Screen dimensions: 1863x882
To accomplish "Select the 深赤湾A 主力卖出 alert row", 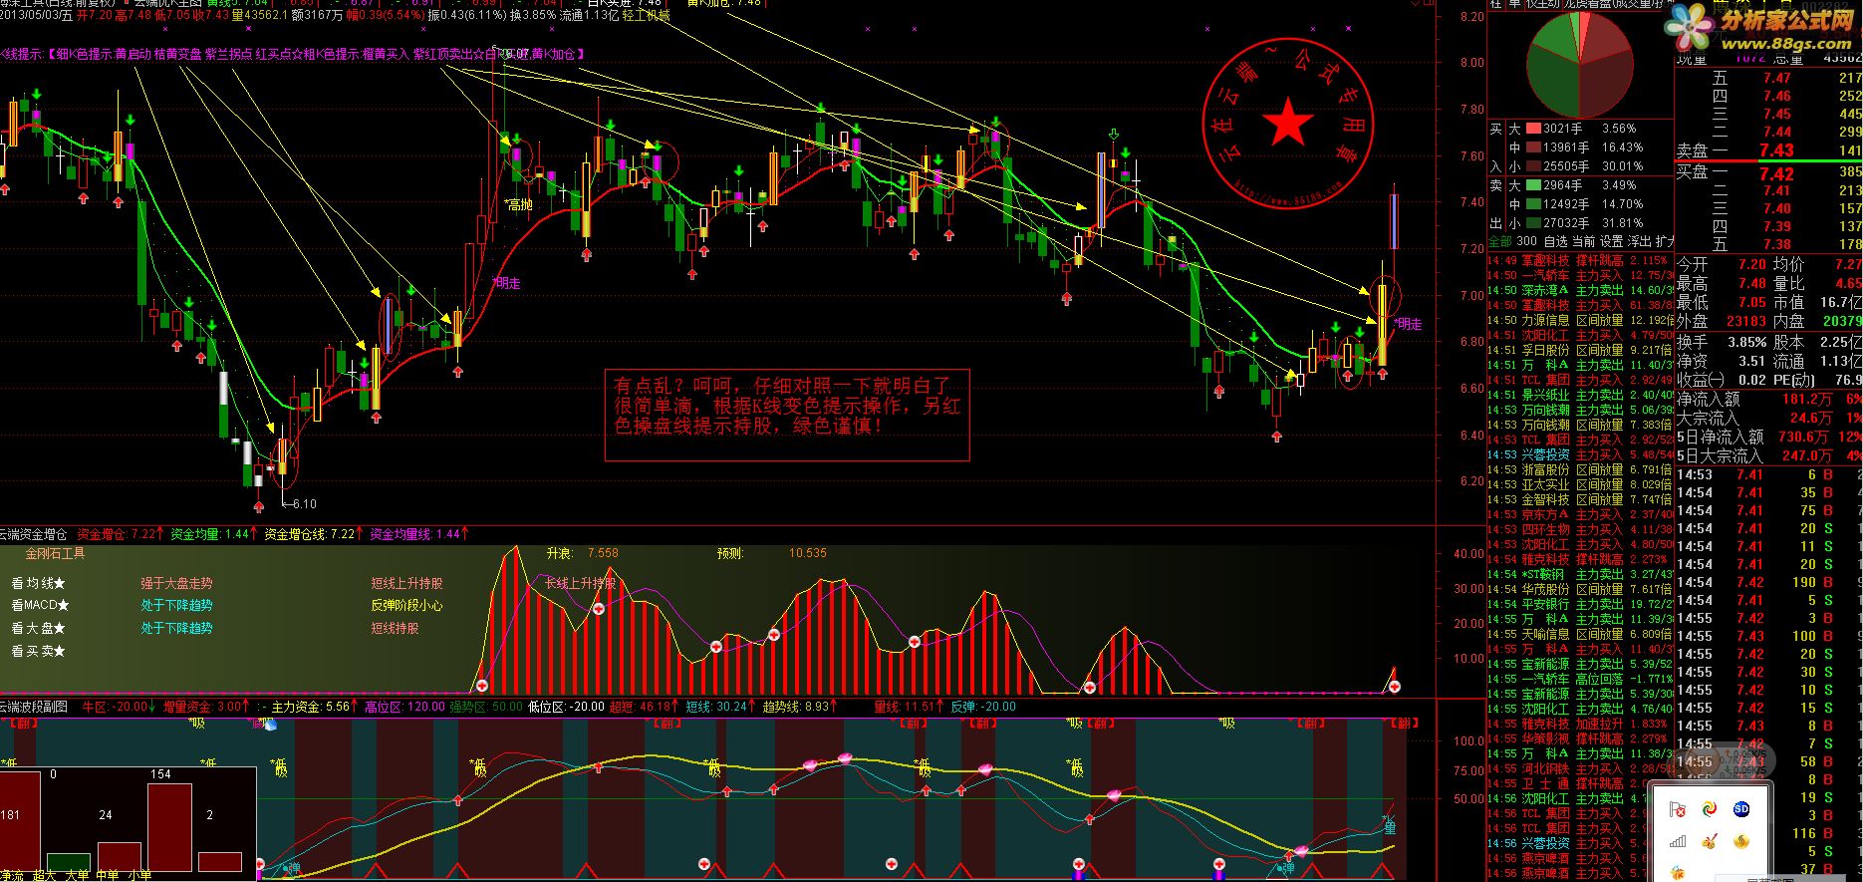I will click(x=1581, y=290).
